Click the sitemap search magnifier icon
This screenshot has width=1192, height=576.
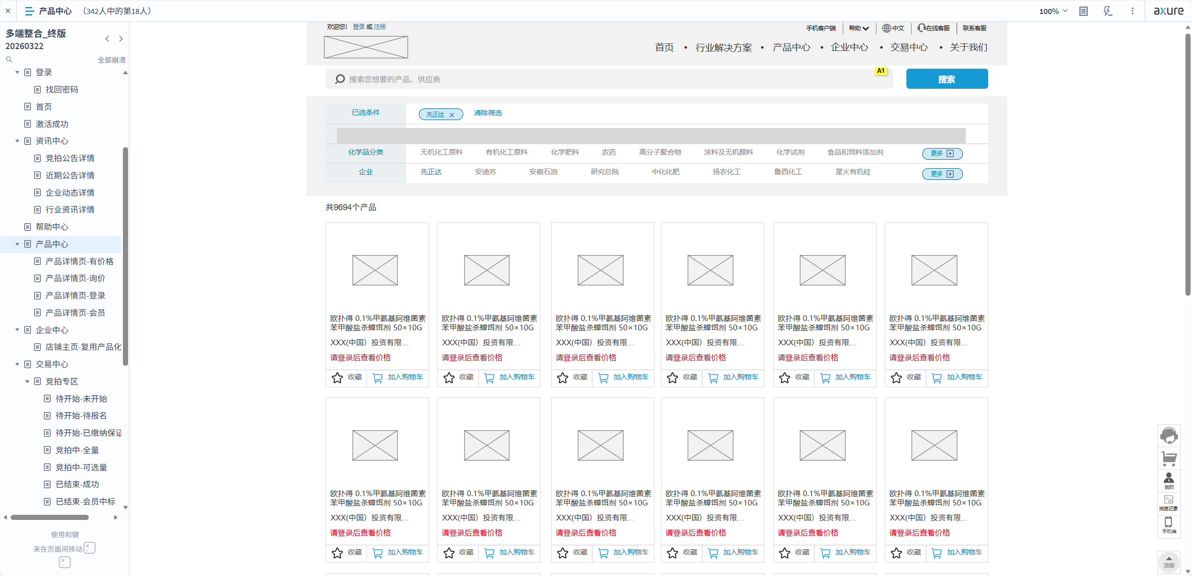pos(9,59)
